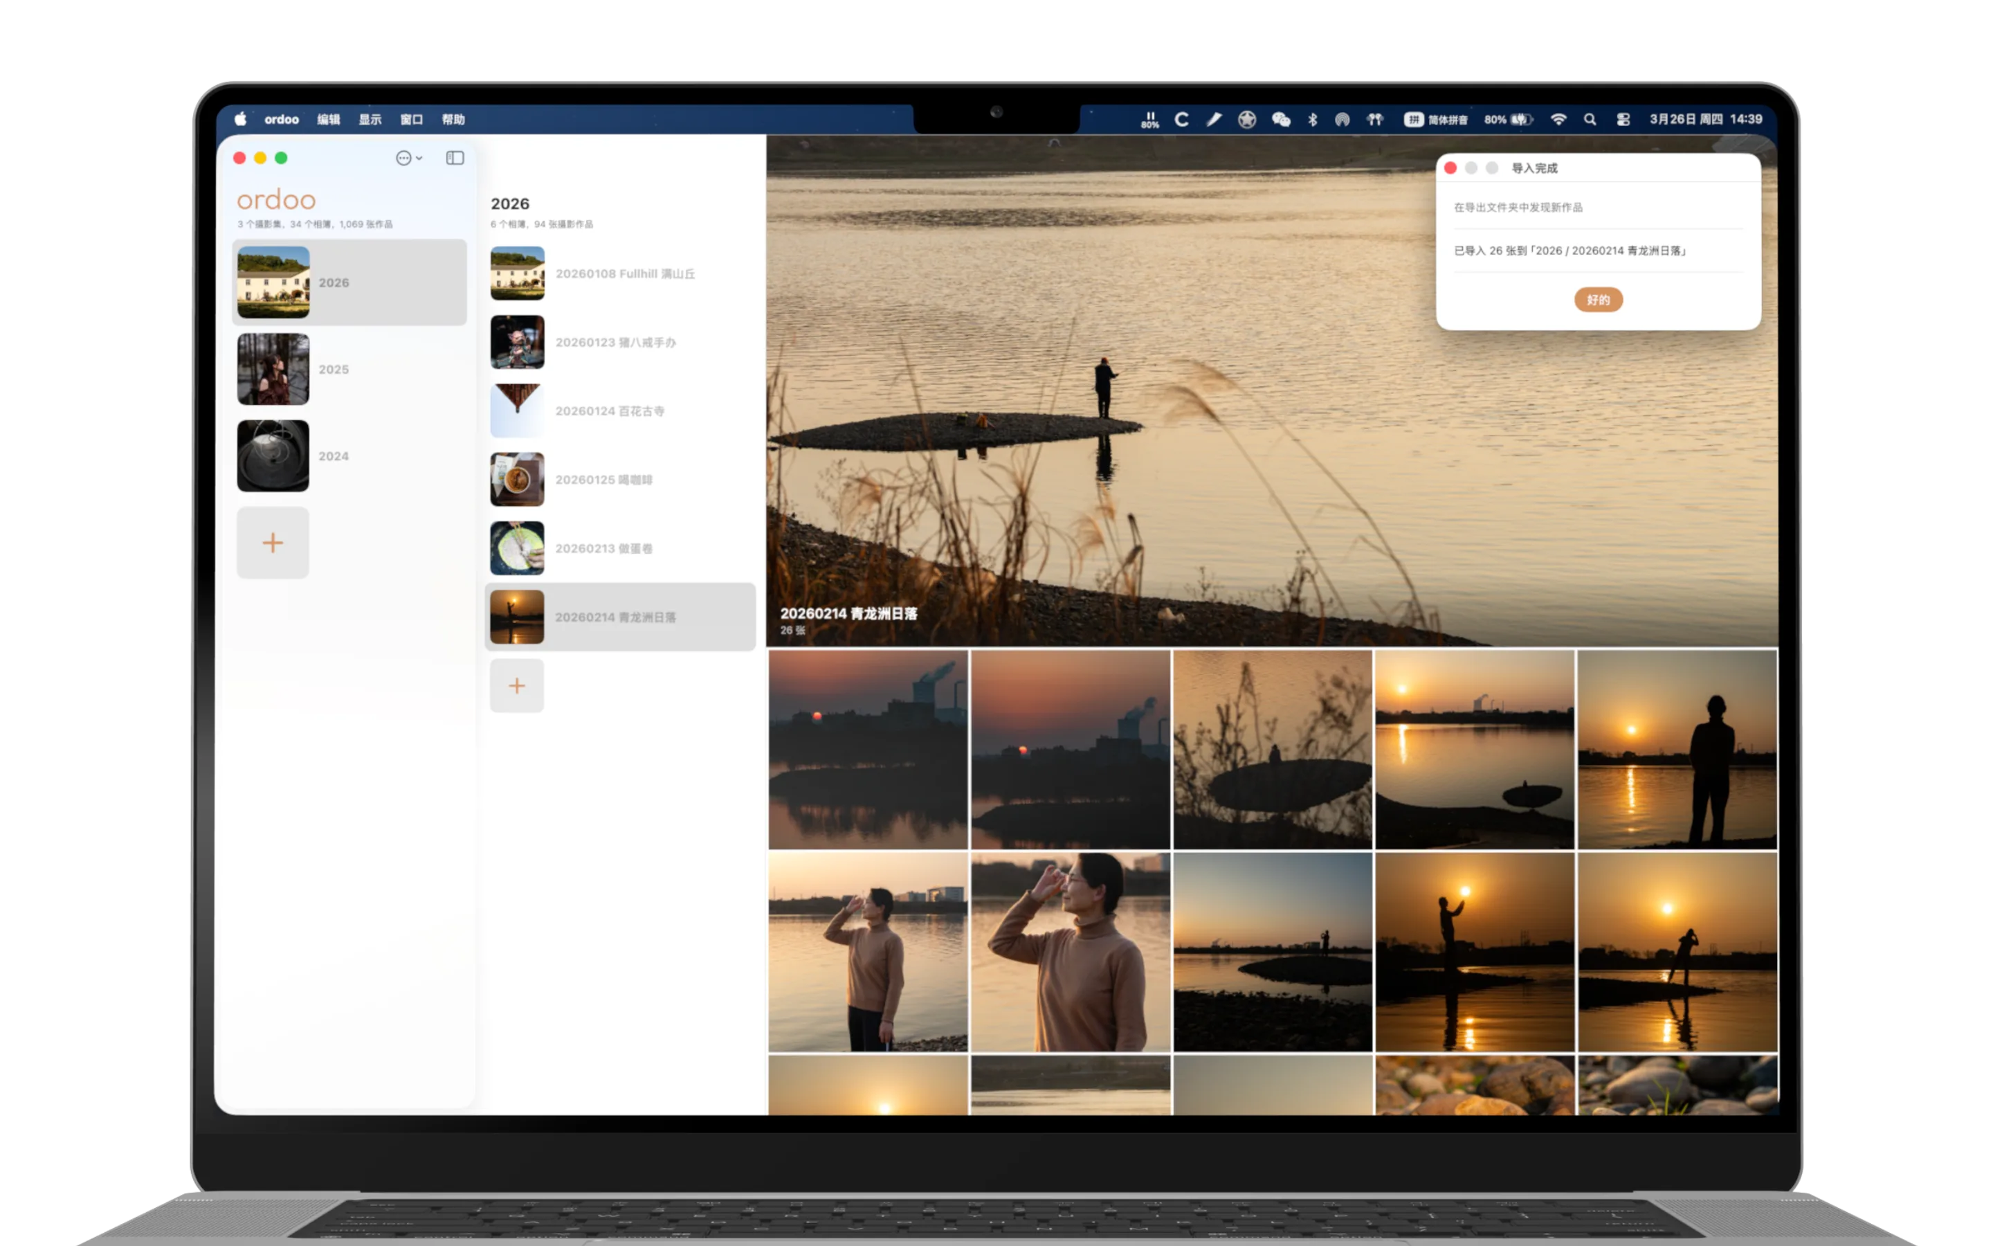Open the 编辑 menu
Image resolution: width=1993 pixels, height=1246 pixels.
[x=329, y=120]
